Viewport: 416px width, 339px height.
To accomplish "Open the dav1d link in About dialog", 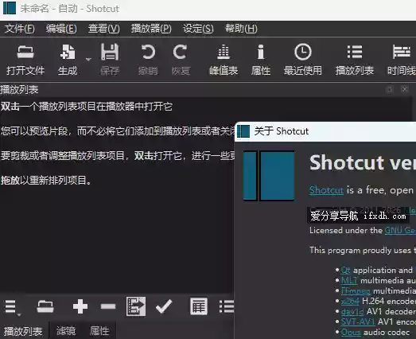I will 352,311.
